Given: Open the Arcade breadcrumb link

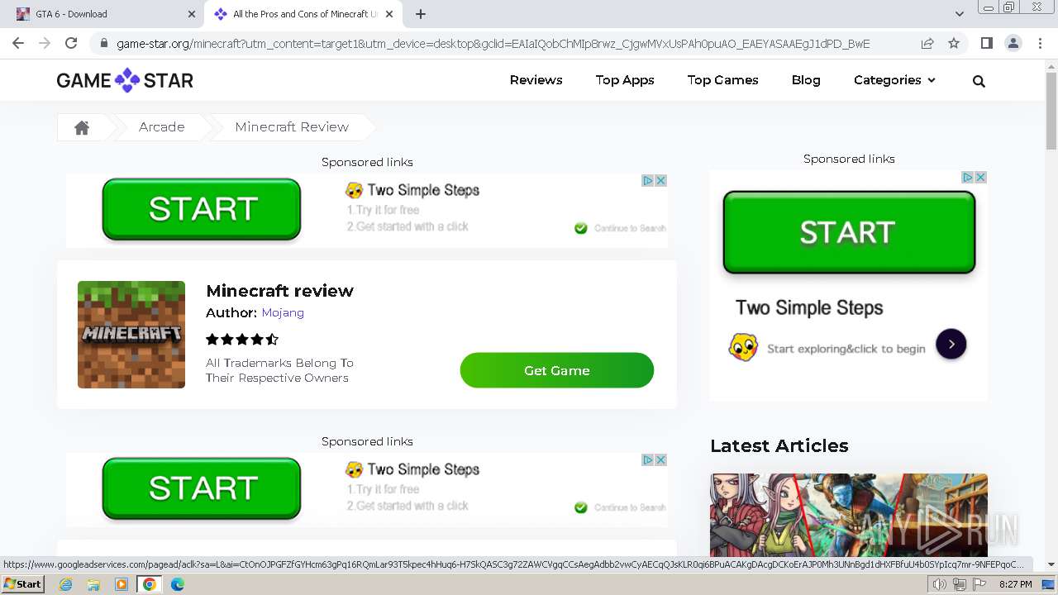Looking at the screenshot, I should tap(162, 126).
